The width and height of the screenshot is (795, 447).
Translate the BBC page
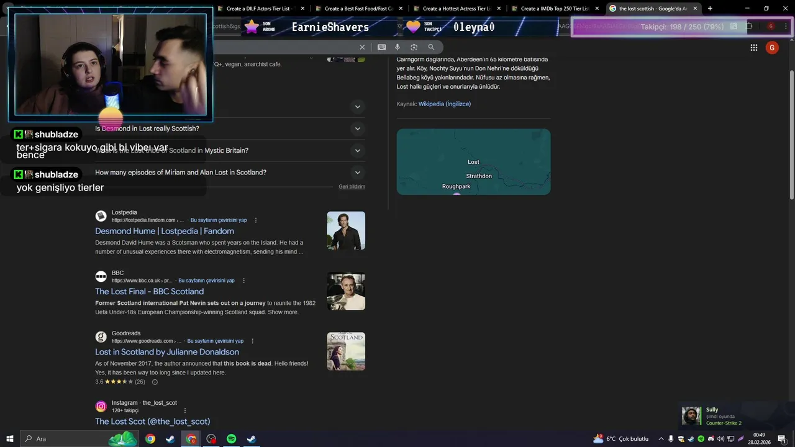(x=206, y=281)
